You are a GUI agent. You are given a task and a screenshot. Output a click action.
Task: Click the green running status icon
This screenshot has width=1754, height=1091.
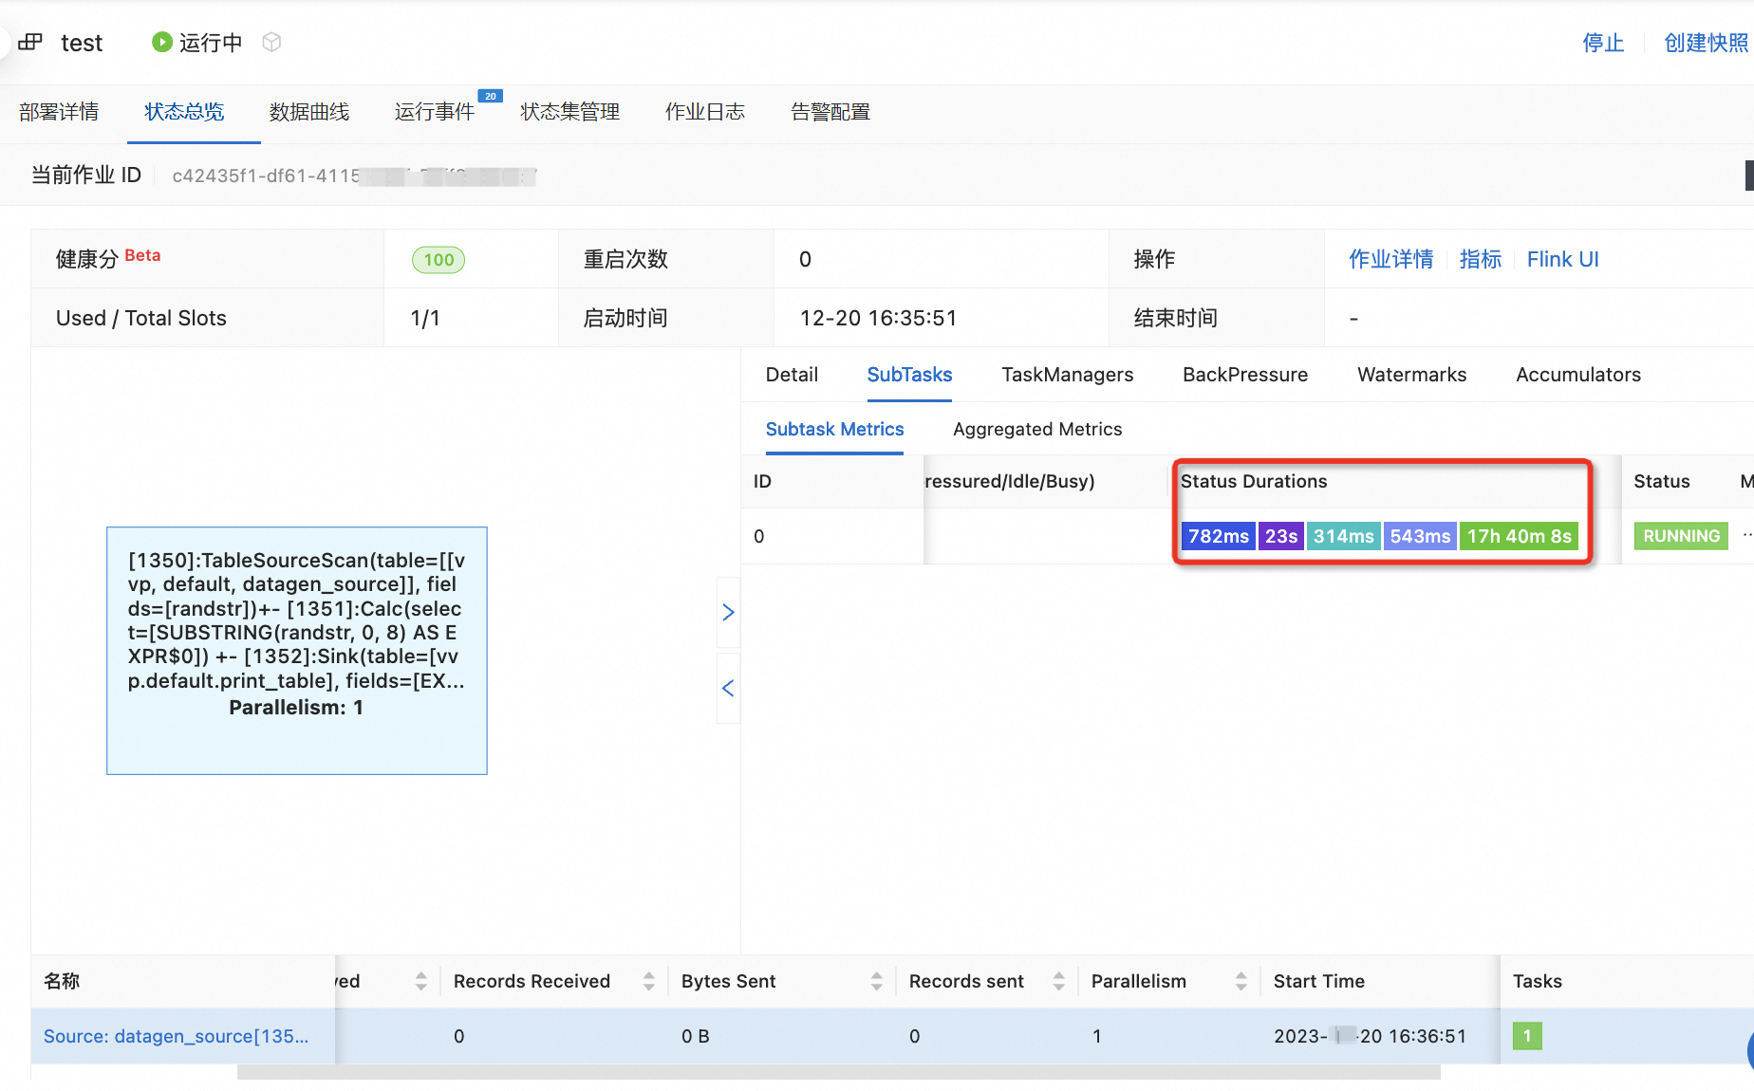click(x=162, y=42)
